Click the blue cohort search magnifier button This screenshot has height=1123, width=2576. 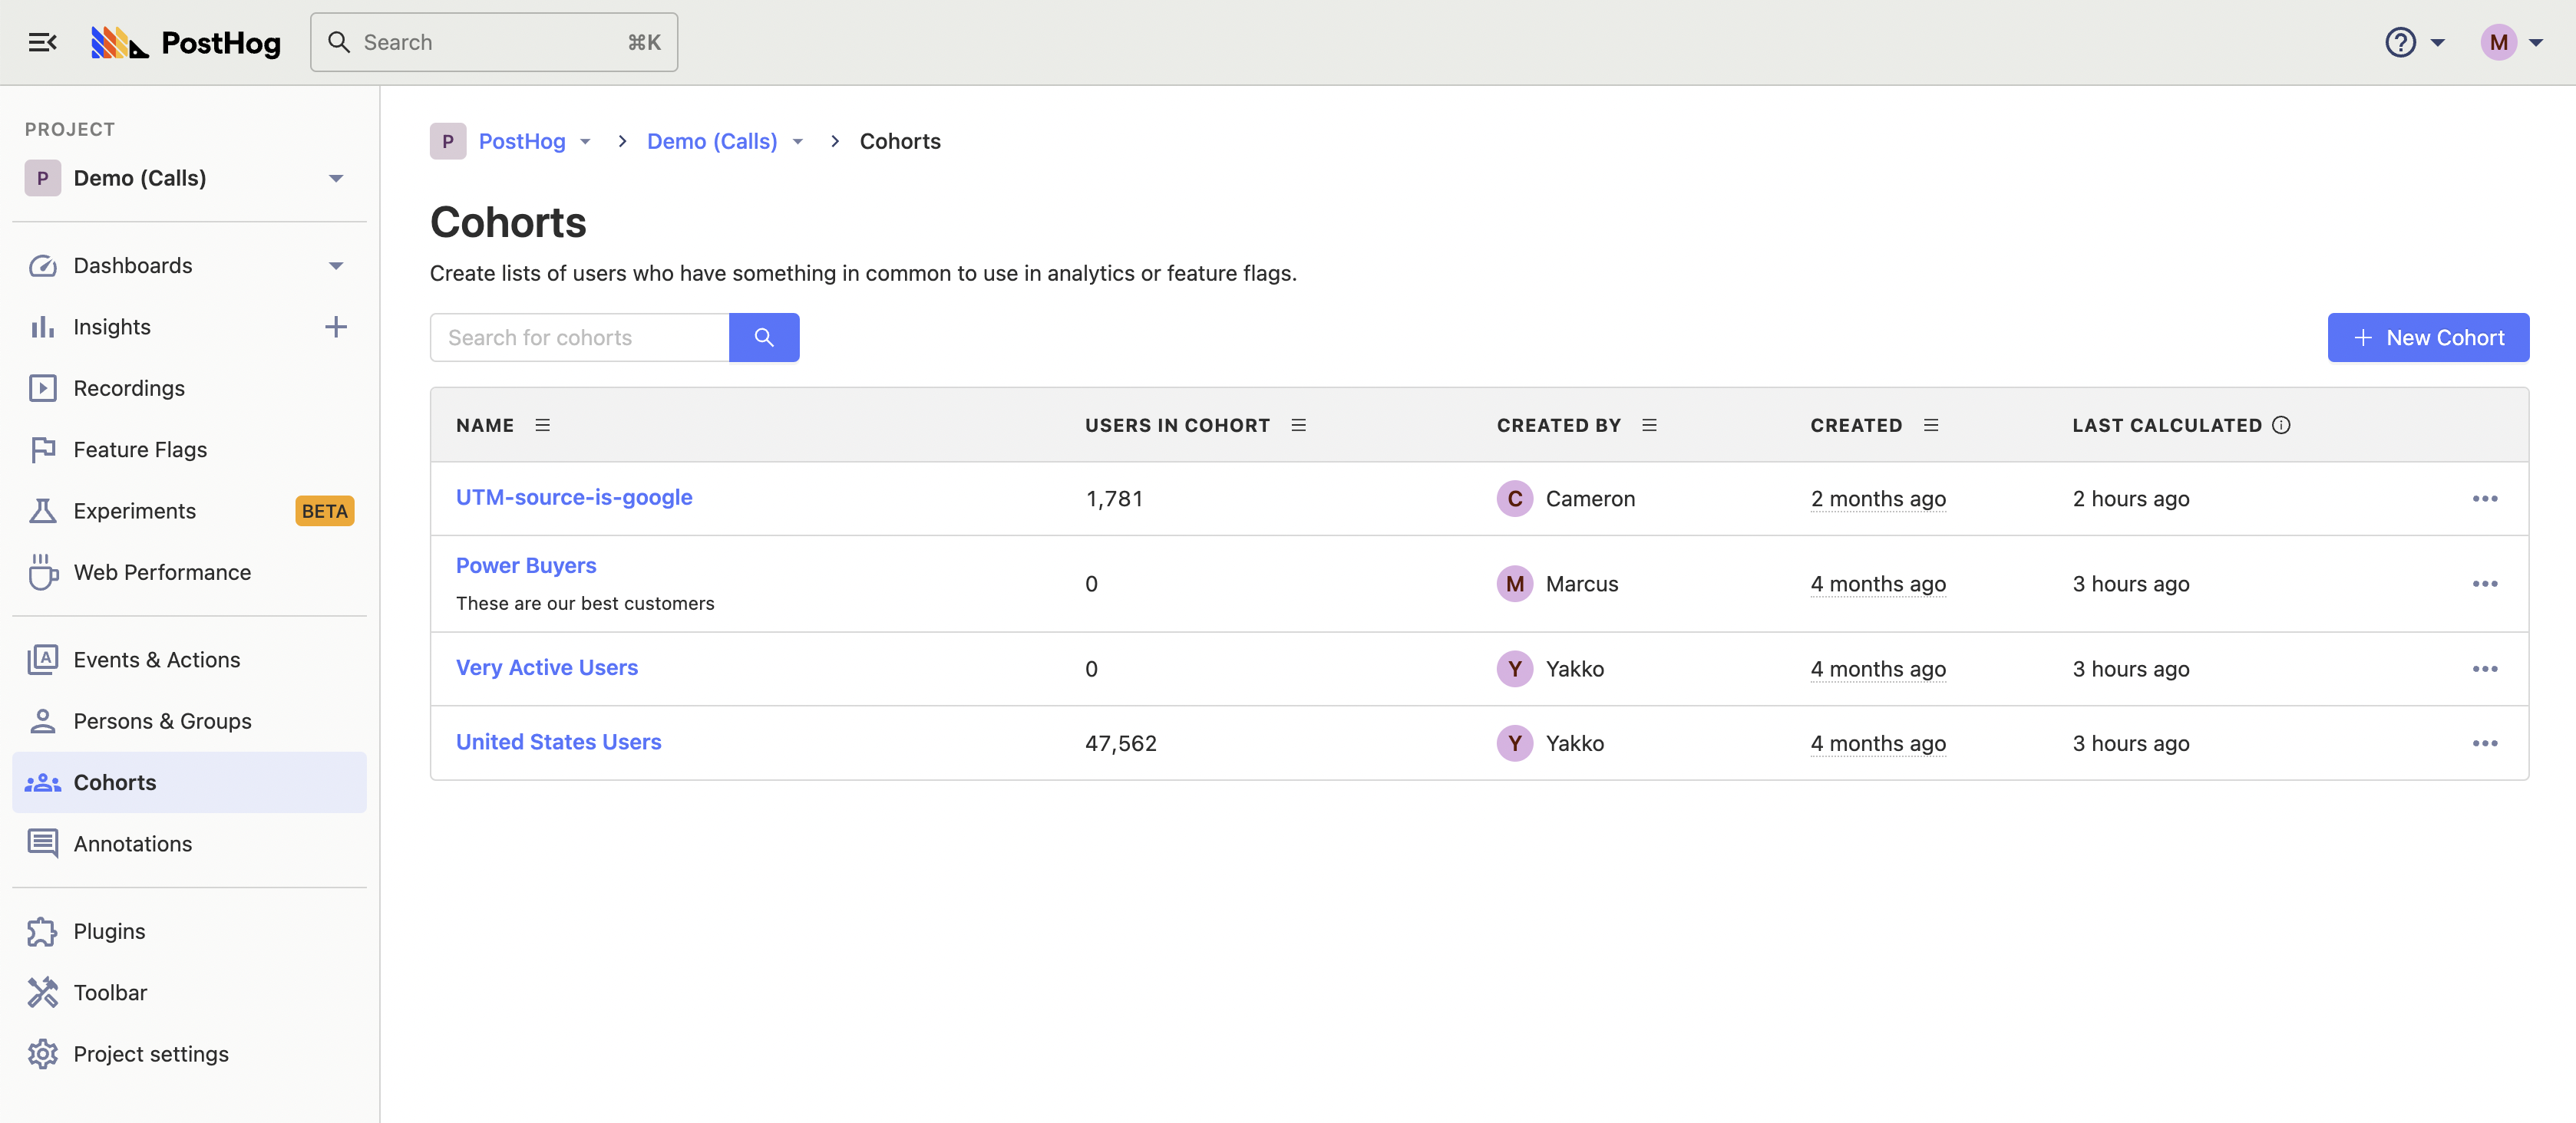(763, 338)
